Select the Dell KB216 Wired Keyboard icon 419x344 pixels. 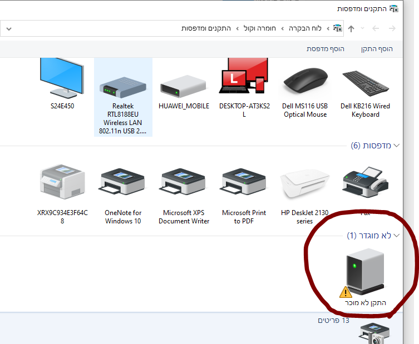pyautogui.click(x=366, y=83)
